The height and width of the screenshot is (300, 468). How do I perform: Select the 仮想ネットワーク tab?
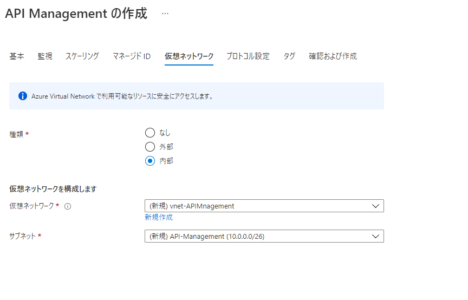tap(189, 56)
